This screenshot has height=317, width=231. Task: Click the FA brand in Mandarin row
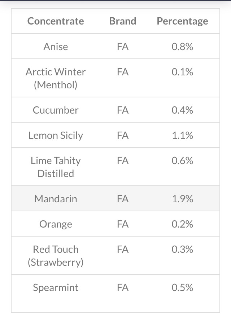pos(123,199)
